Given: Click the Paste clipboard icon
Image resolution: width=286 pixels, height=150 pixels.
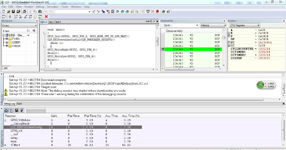Looking at the screenshot, I should click(40, 12).
